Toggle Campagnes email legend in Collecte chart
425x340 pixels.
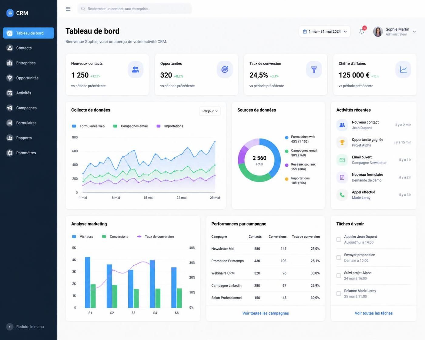point(130,126)
